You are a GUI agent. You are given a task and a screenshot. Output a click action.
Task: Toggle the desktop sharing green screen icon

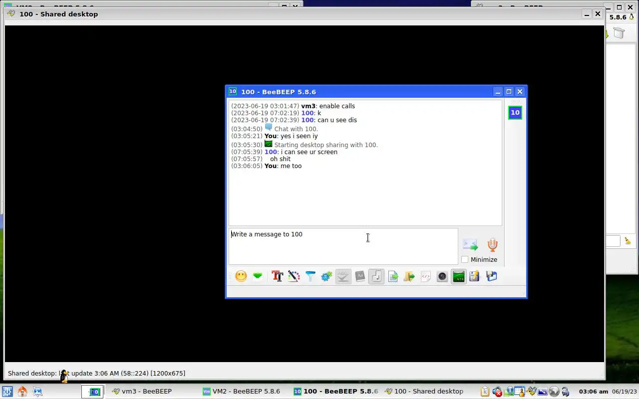(x=459, y=276)
